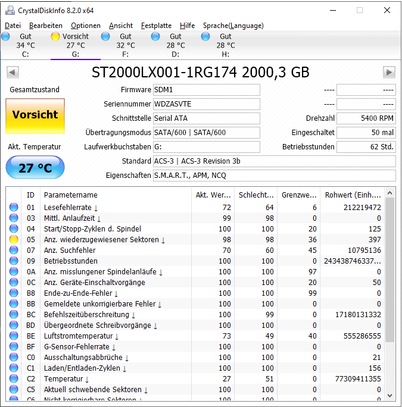
Task: Click status orb for BE Luftstromtemperatur
Action: pos(14,336)
